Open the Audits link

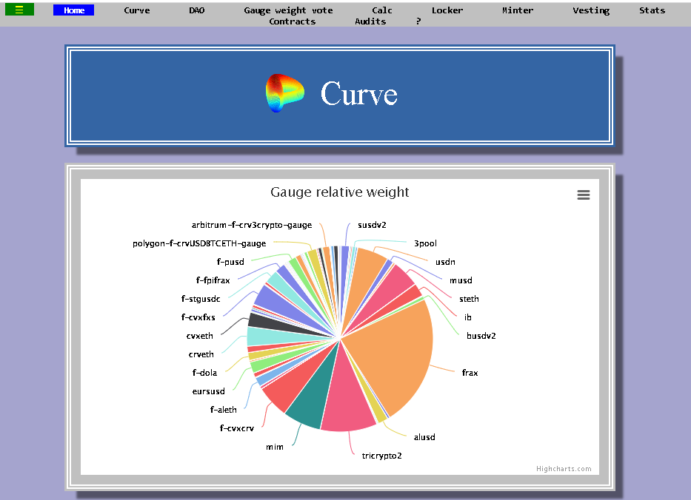(370, 21)
